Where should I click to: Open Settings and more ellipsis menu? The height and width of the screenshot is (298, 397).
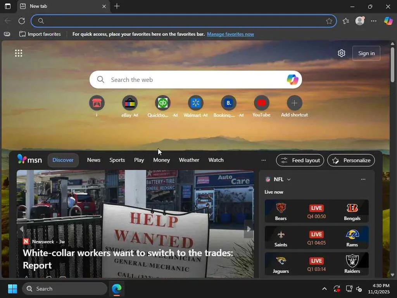374,21
